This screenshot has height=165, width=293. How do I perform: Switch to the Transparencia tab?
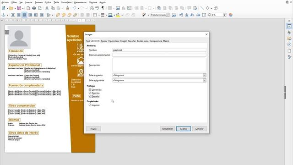[156, 41]
